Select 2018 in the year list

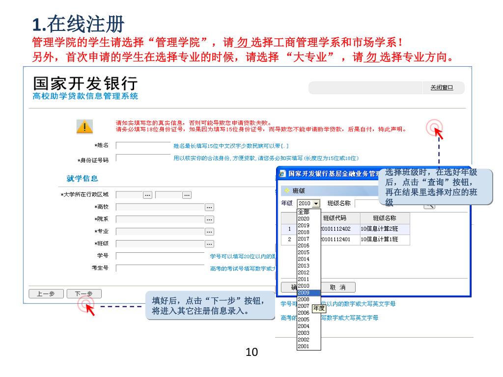(x=308, y=232)
